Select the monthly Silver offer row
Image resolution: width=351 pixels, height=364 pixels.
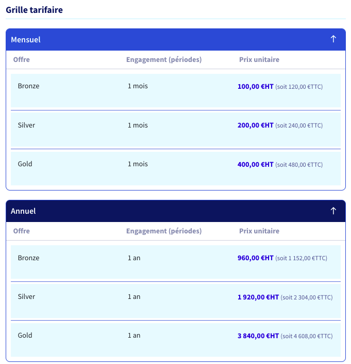pos(176,130)
